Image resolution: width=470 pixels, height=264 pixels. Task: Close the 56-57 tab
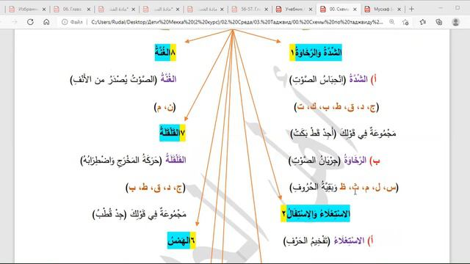266,10
